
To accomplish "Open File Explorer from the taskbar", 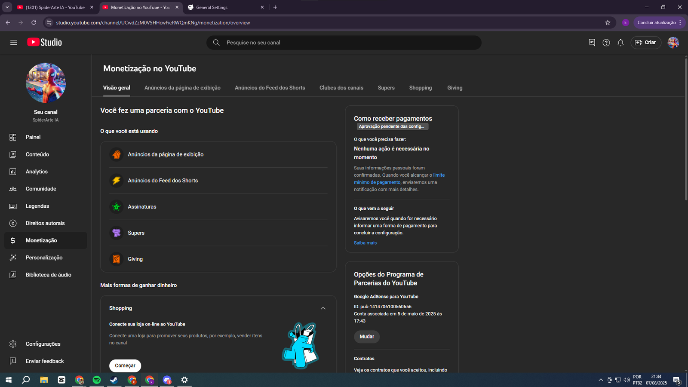I will (x=44, y=380).
